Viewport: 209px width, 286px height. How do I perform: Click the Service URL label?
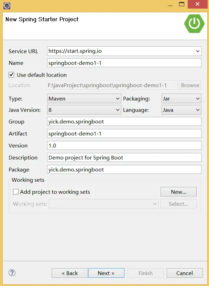23,51
